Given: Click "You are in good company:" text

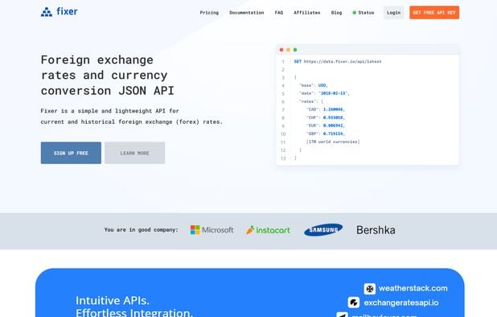Looking at the screenshot, I should 141,229.
